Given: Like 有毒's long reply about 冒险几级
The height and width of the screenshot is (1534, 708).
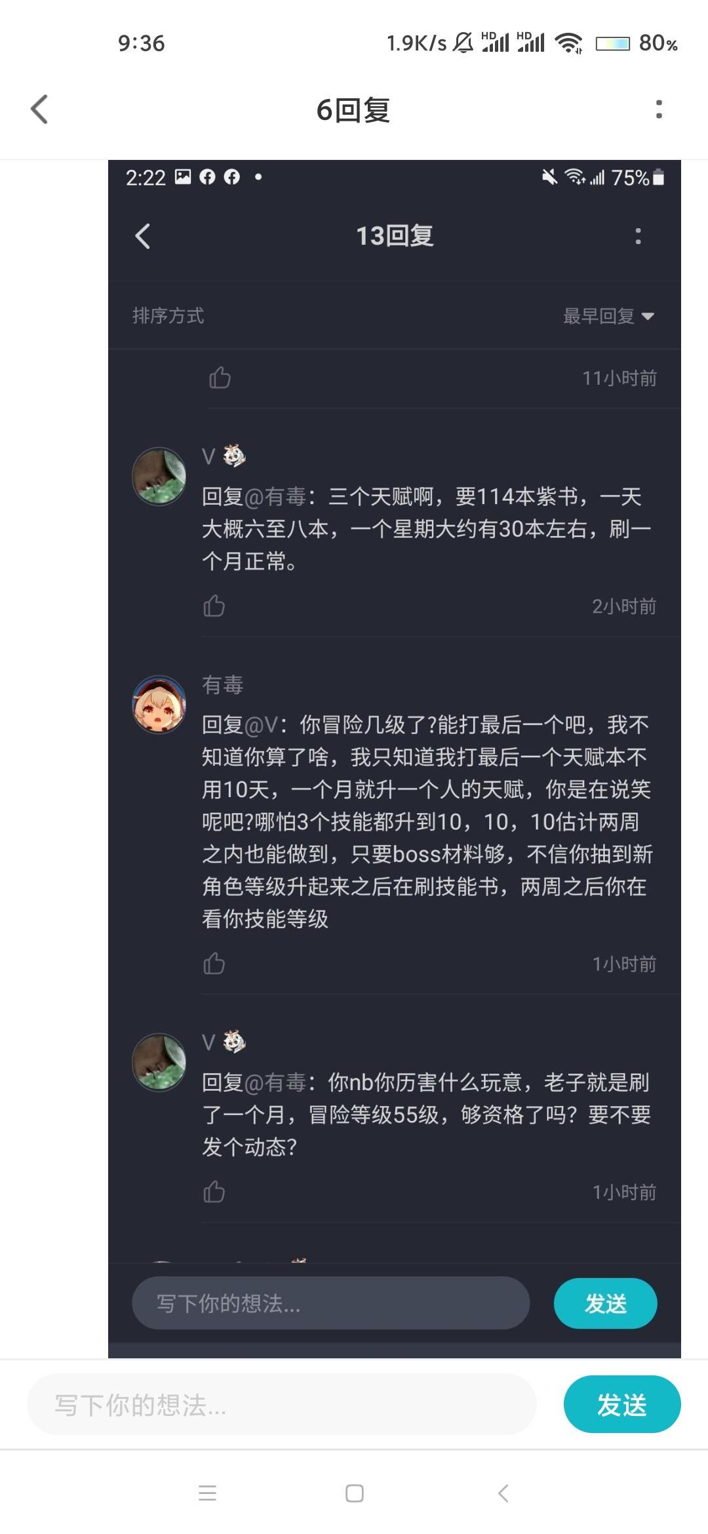Looking at the screenshot, I should (214, 964).
